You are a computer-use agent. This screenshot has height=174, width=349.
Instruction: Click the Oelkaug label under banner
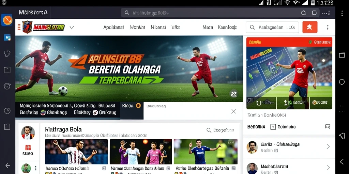(x=108, y=112)
